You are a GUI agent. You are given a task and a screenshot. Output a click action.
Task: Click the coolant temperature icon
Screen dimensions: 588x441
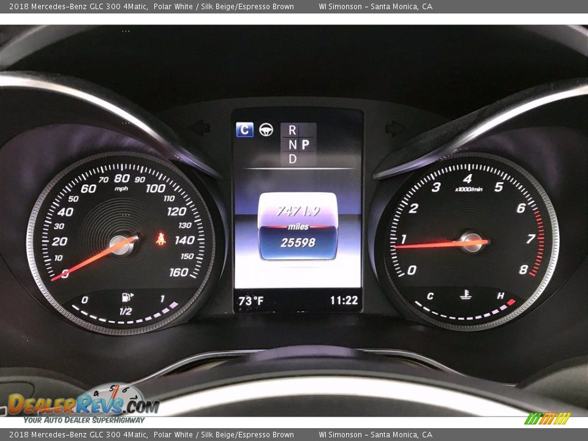[x=466, y=295]
